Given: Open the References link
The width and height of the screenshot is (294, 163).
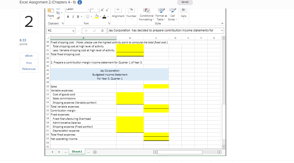Looking at the screenshot, I should [29, 69].
